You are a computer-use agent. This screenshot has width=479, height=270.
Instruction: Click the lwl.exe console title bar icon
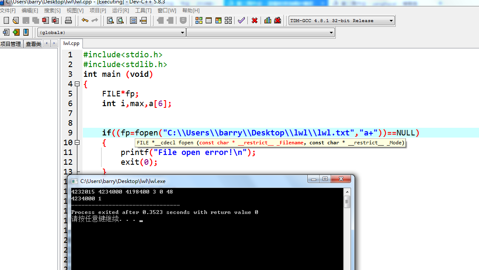(x=74, y=181)
